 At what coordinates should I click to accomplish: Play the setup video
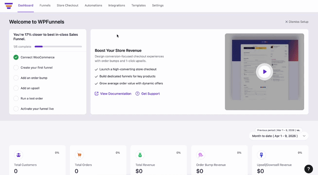pyautogui.click(x=264, y=72)
